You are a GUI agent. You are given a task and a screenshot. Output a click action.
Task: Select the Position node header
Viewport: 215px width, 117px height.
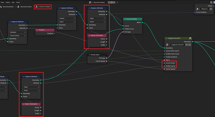(x=45, y=30)
